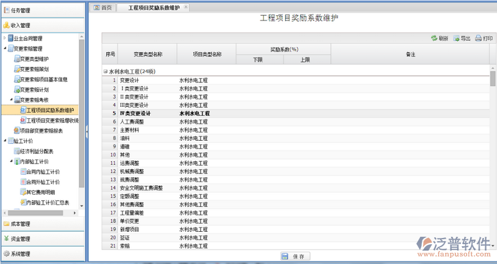Close the 工程项目奖励系数维护 tab

186,7
